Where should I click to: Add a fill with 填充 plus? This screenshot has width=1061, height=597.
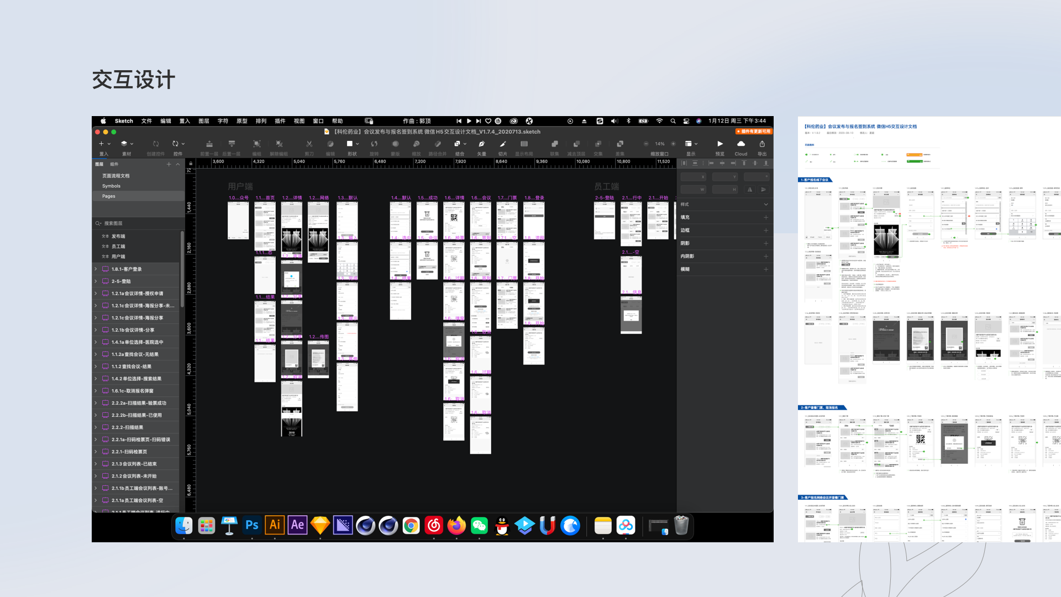coord(766,217)
